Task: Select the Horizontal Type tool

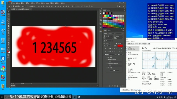Action: click(9, 33)
